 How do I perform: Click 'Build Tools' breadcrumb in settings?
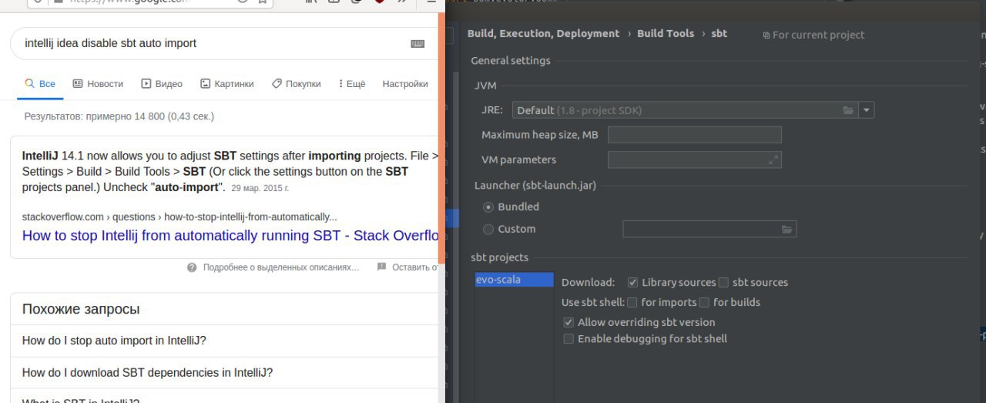tap(666, 34)
